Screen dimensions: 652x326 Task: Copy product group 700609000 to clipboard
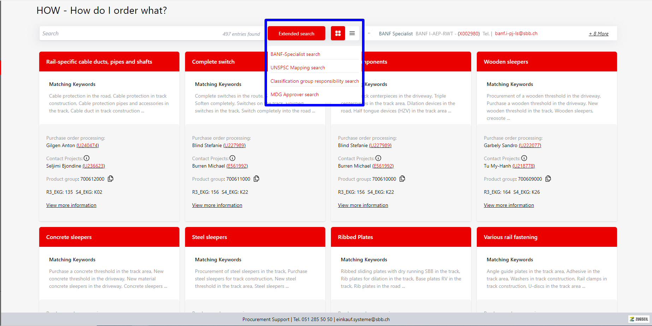click(548, 179)
